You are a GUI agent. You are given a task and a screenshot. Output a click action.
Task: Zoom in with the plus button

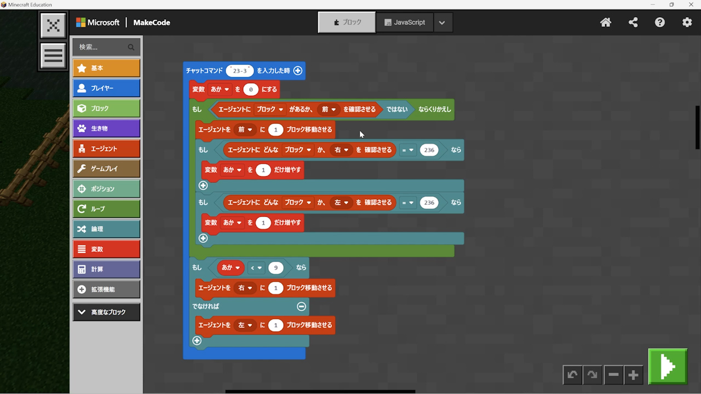(x=633, y=375)
